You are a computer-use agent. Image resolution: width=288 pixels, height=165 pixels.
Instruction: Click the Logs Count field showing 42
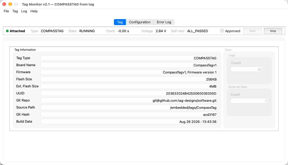pyautogui.click(x=247, y=69)
